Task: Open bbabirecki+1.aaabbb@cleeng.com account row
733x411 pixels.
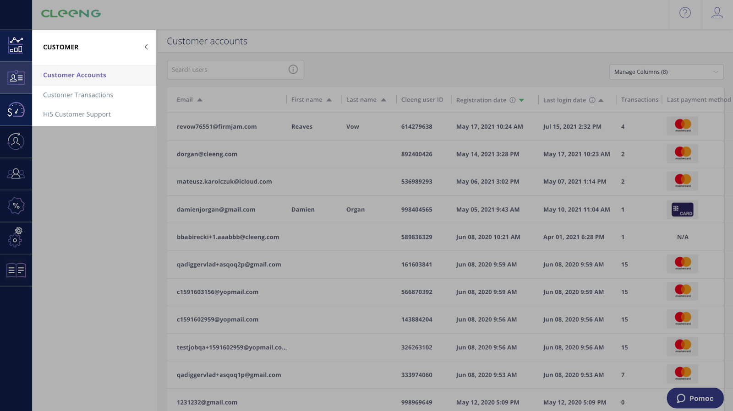Action: click(445, 237)
